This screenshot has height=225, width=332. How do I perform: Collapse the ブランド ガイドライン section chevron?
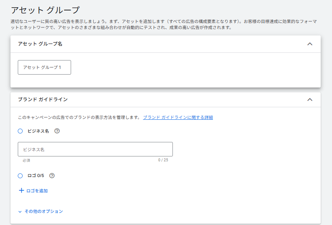(x=310, y=99)
